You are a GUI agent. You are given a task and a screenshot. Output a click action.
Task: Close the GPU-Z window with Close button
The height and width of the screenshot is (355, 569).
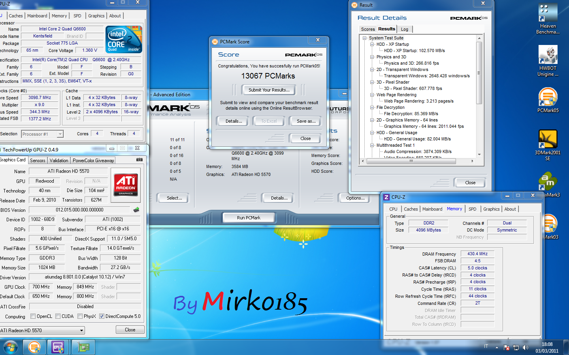pos(130,330)
